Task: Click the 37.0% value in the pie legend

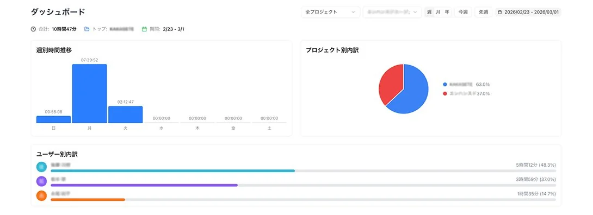Action: [x=483, y=93]
